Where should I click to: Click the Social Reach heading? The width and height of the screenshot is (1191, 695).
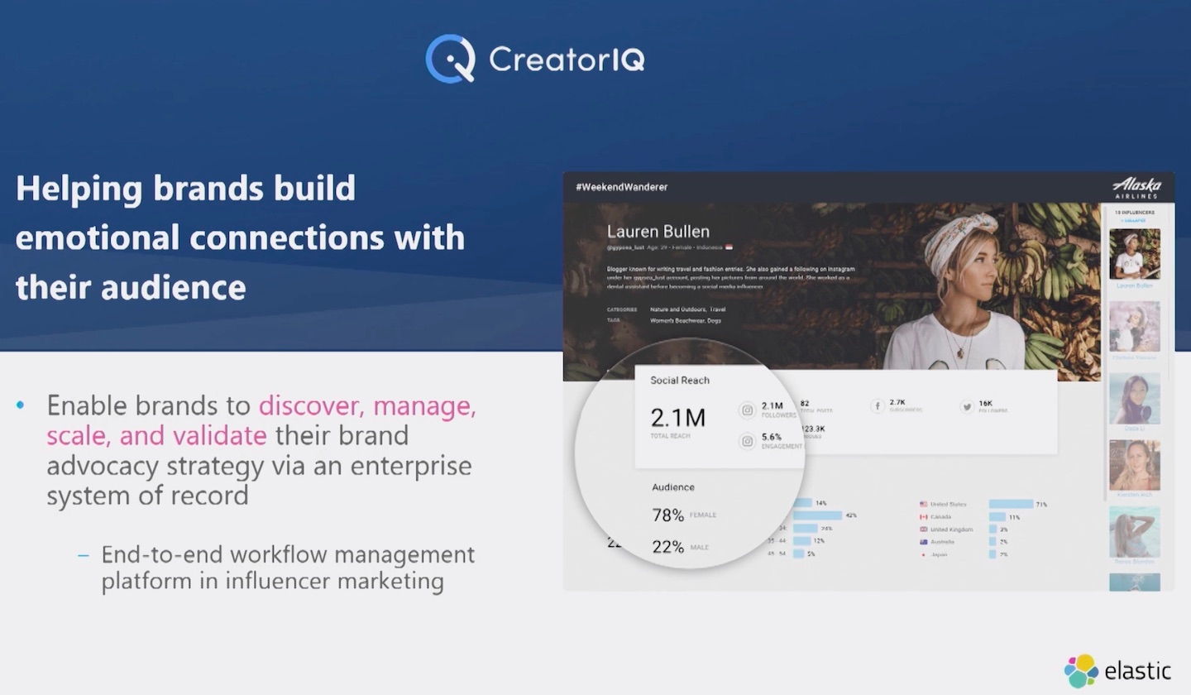tap(680, 381)
